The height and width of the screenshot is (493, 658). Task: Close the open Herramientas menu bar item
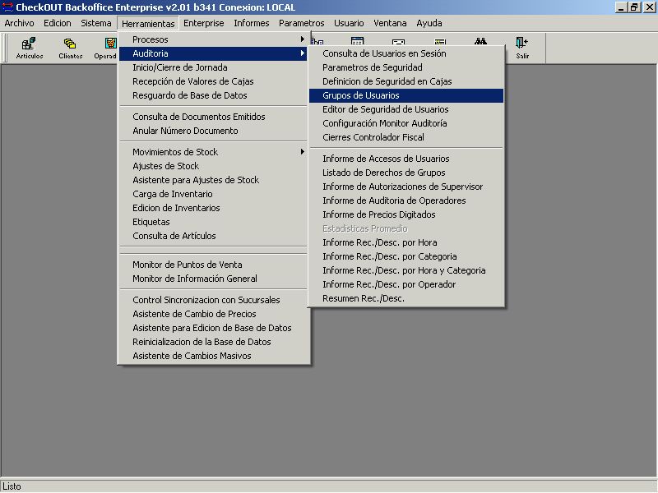tap(148, 24)
